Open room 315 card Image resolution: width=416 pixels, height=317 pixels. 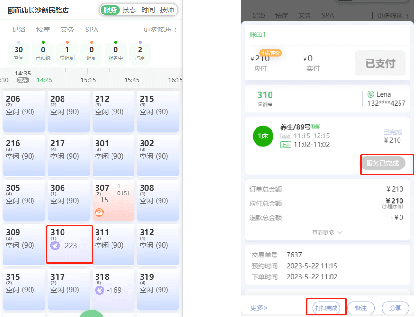coord(24,289)
